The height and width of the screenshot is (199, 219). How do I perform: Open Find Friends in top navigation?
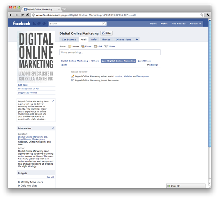coord(179,24)
